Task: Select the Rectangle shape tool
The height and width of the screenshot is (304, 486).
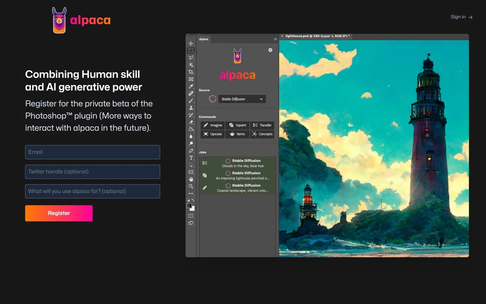Action: pos(191,172)
